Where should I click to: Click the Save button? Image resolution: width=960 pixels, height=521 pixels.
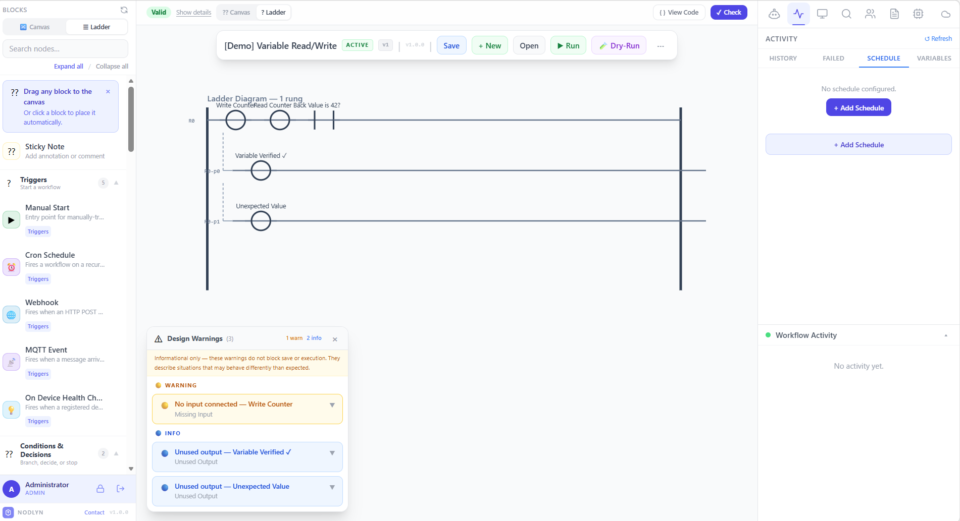(451, 46)
